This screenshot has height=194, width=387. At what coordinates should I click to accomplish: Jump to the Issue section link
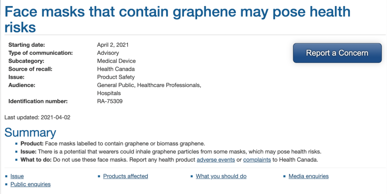pyautogui.click(x=17, y=176)
